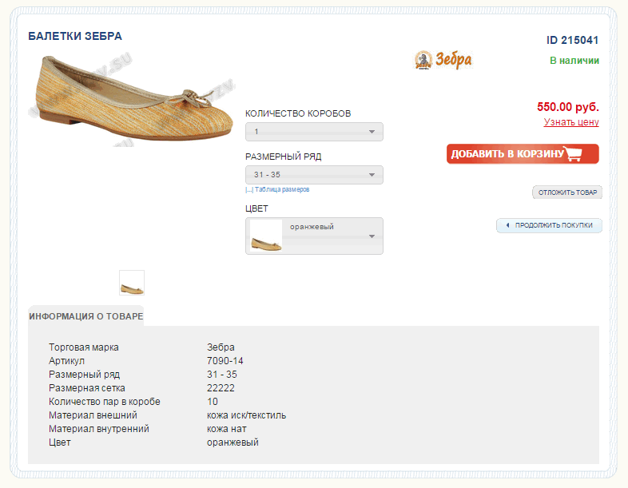Click the large ballet flat product image

(x=133, y=100)
